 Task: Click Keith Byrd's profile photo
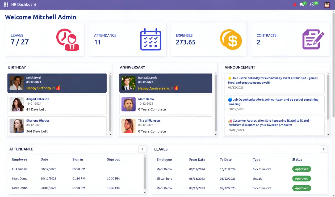tap(16, 83)
